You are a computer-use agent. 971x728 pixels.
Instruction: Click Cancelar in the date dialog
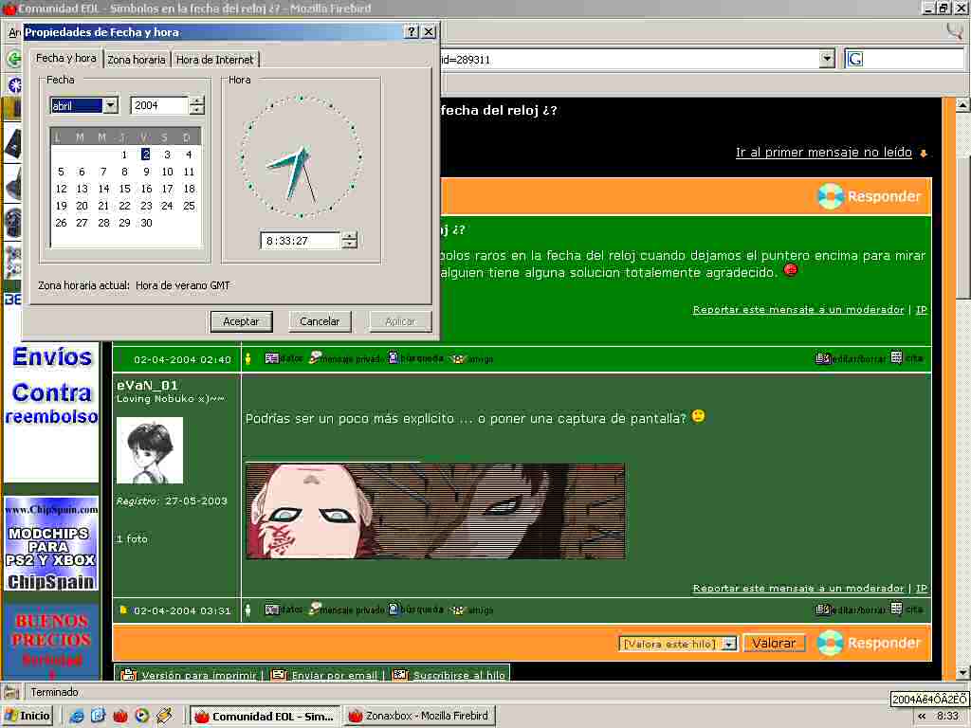tap(320, 321)
